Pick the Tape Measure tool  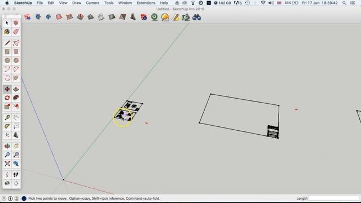(7, 118)
